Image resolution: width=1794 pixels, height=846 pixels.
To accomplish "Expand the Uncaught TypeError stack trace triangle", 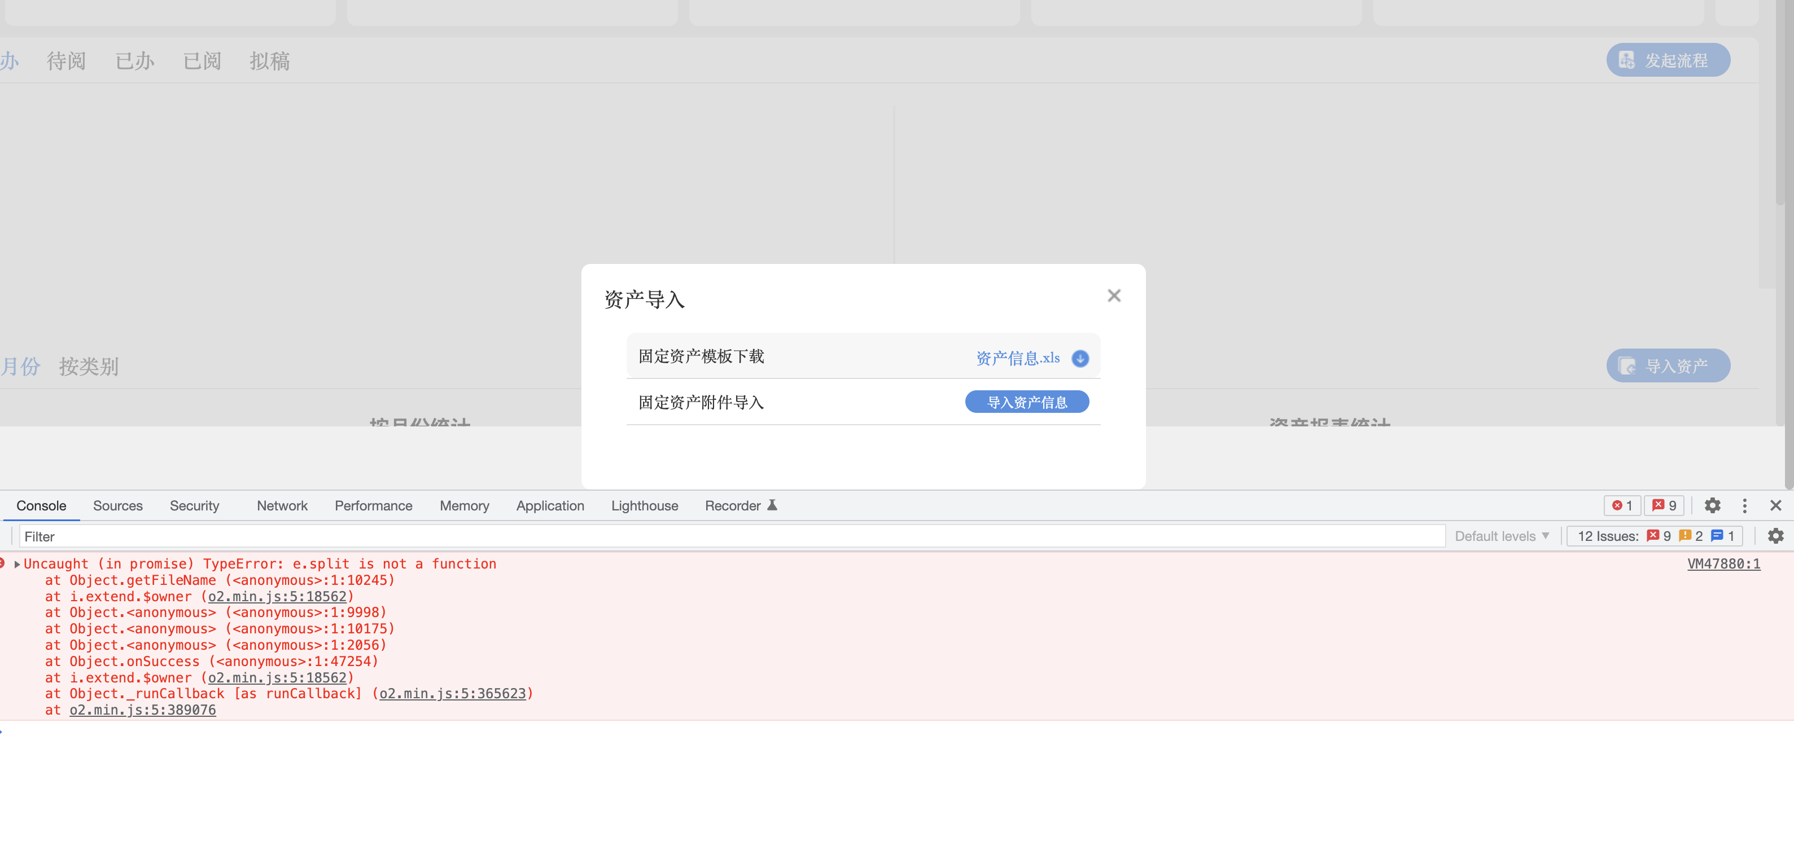I will tap(17, 564).
